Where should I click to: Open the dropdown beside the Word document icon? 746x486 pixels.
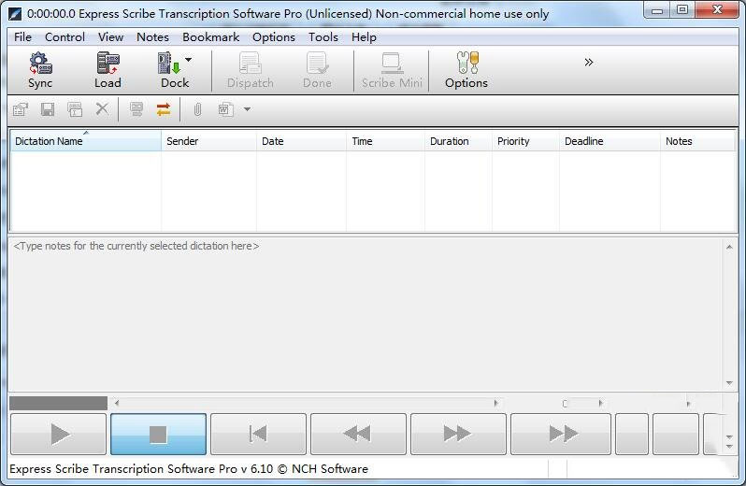[247, 109]
